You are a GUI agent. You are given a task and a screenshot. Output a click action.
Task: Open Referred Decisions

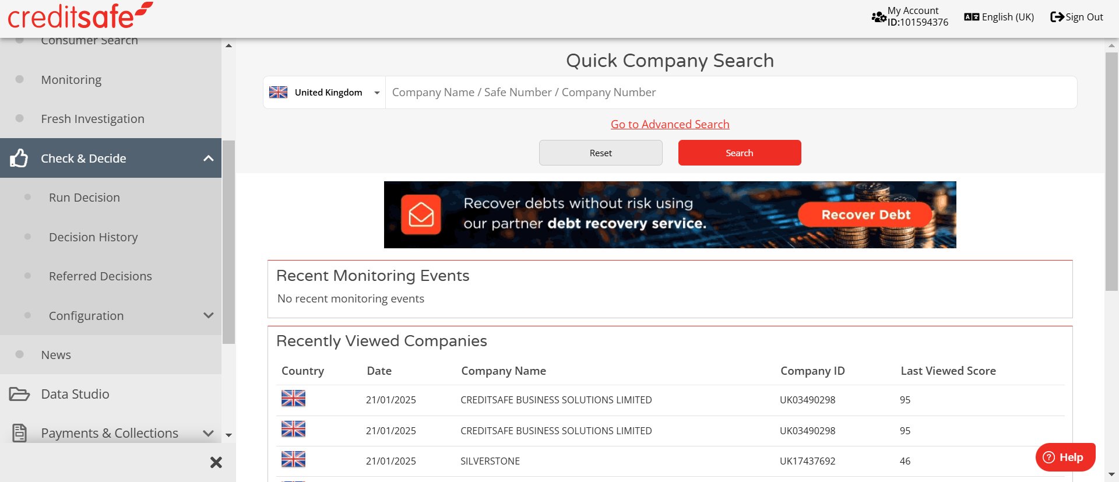point(100,276)
